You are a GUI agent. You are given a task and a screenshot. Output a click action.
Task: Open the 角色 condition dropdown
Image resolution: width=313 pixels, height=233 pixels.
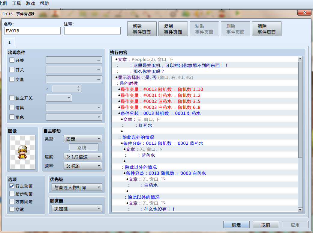[x=74, y=117]
